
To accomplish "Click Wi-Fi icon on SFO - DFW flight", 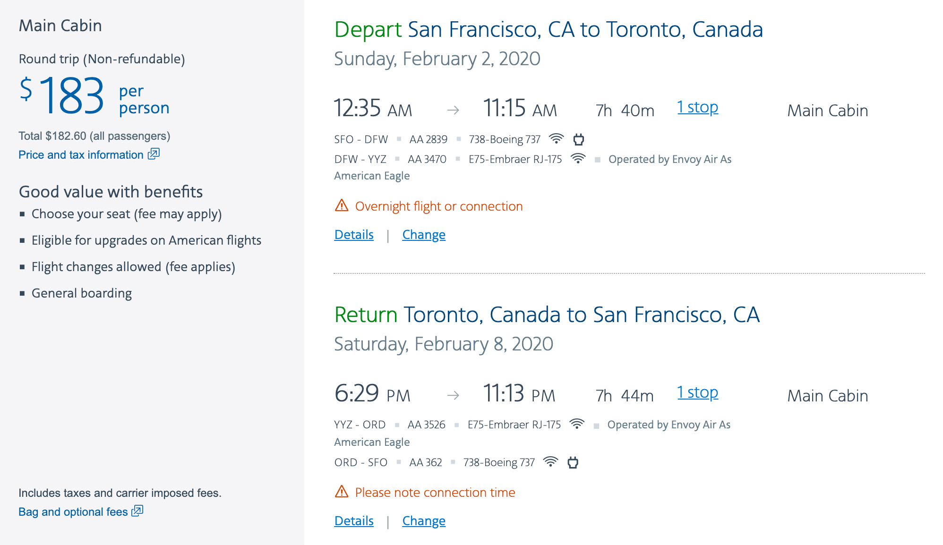I will [x=557, y=139].
